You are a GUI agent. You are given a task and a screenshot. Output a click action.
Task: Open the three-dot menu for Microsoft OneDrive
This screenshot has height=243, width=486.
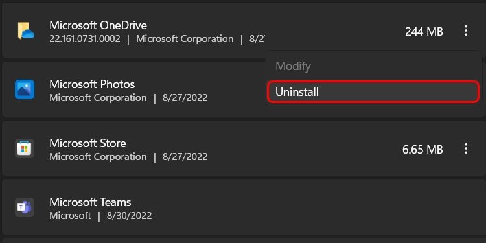(465, 30)
